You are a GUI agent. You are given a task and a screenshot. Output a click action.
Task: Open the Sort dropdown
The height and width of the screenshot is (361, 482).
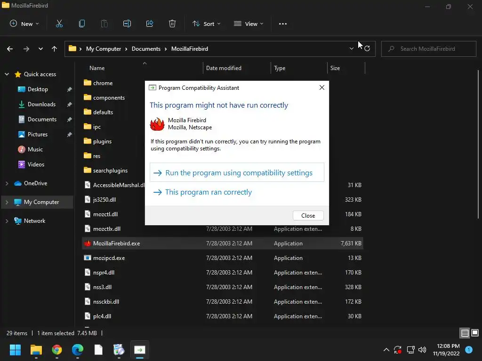(207, 24)
